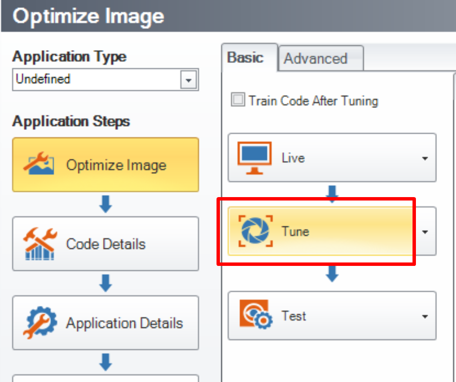Switch to the Advanced tab
456x382 pixels.
click(x=316, y=59)
